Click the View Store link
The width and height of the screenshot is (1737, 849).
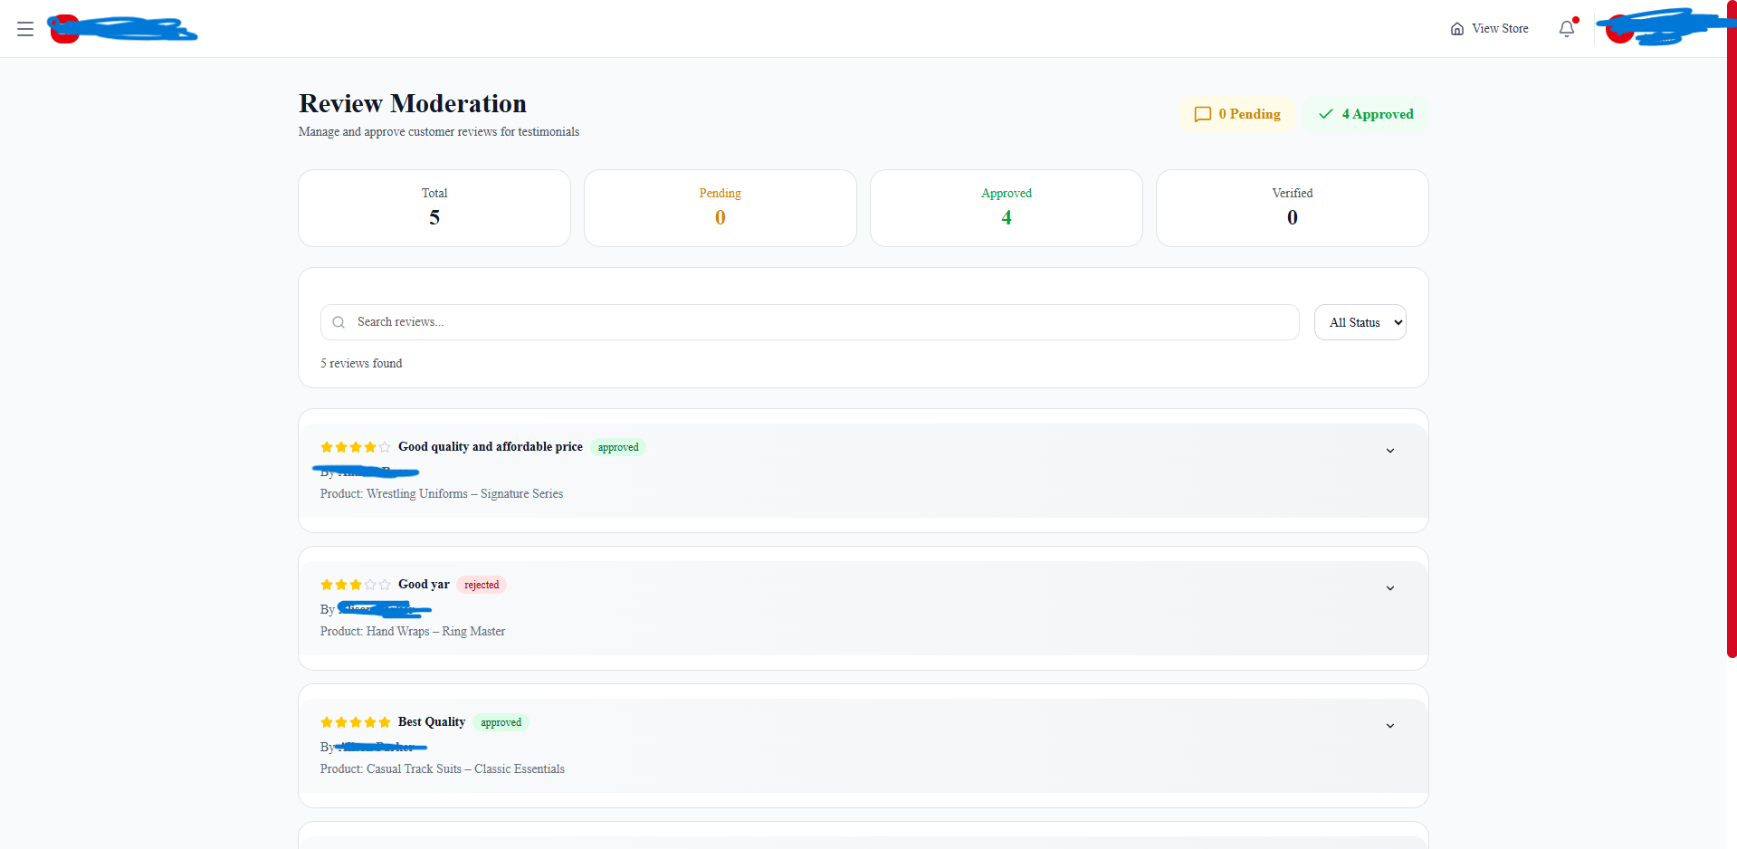pyautogui.click(x=1489, y=29)
